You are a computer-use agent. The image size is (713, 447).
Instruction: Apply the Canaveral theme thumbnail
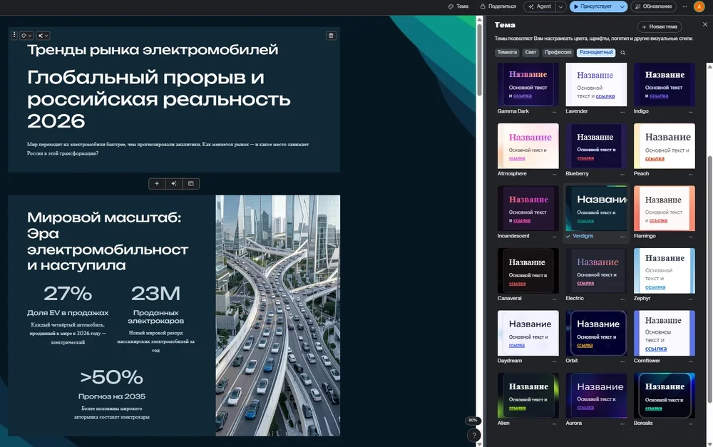[528, 271]
